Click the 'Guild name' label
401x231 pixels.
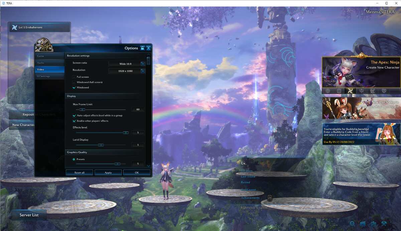(x=249, y=190)
